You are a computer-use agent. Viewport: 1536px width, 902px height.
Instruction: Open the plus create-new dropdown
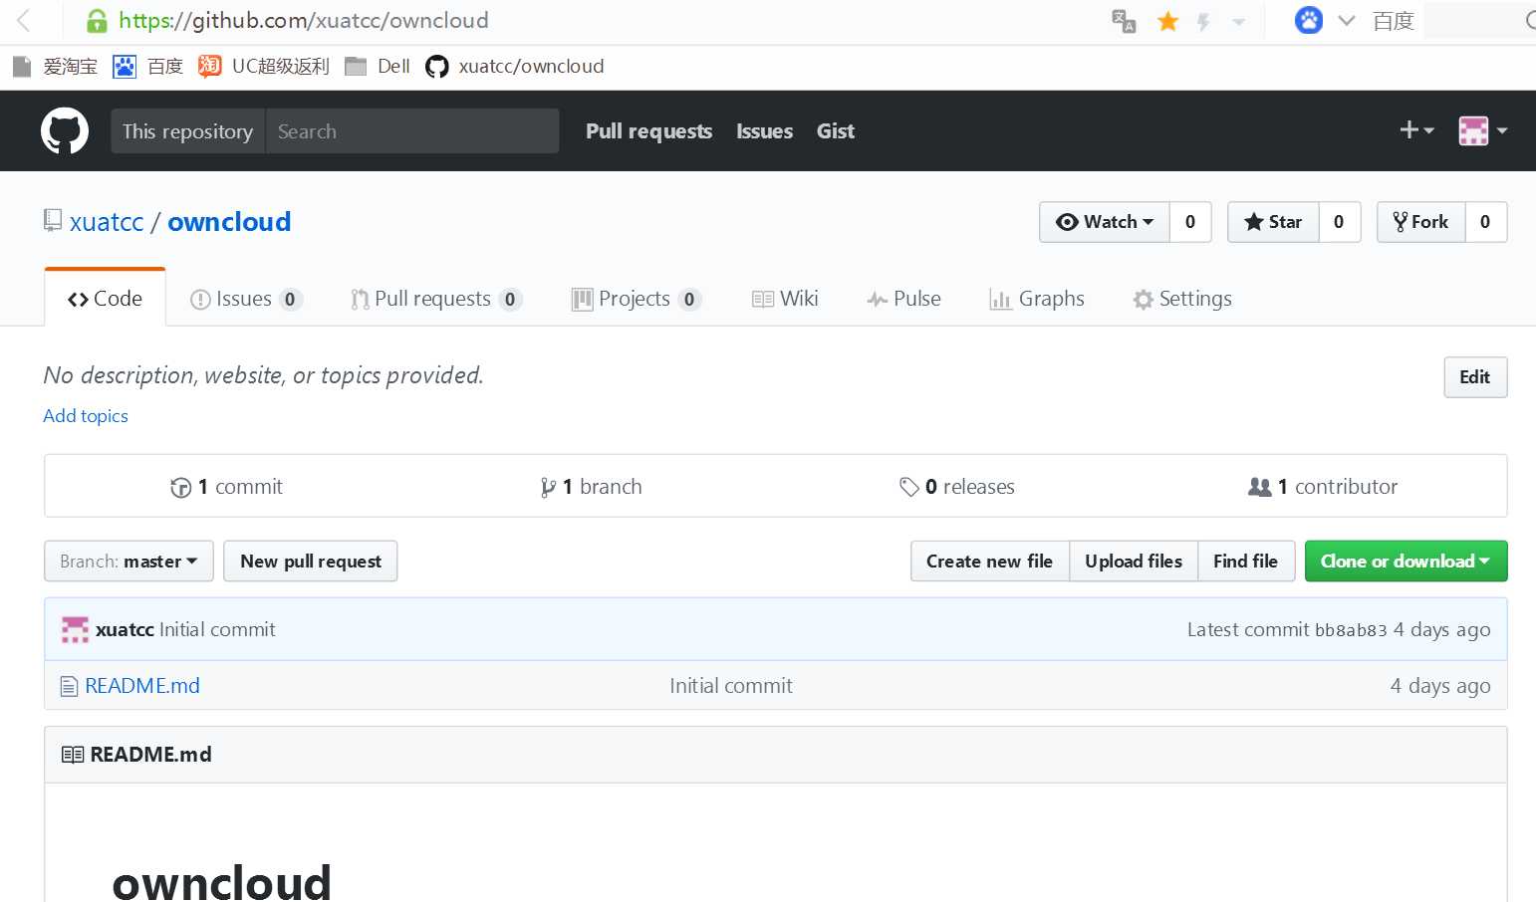tap(1416, 130)
